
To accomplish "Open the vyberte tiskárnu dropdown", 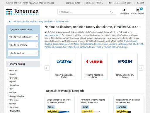I will pyautogui.click(x=23, y=53).
